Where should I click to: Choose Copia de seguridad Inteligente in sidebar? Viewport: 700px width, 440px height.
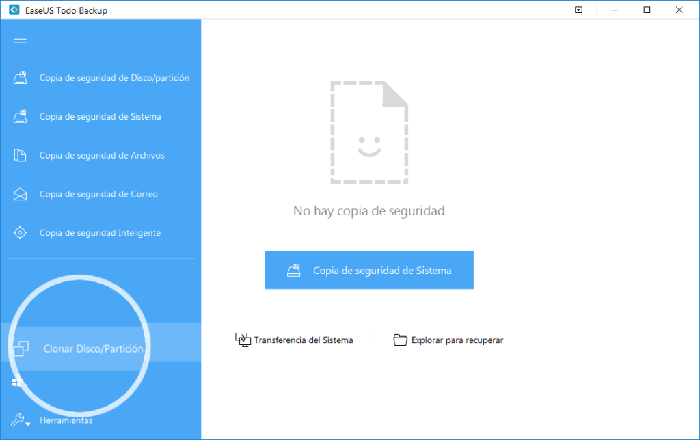pos(100,233)
